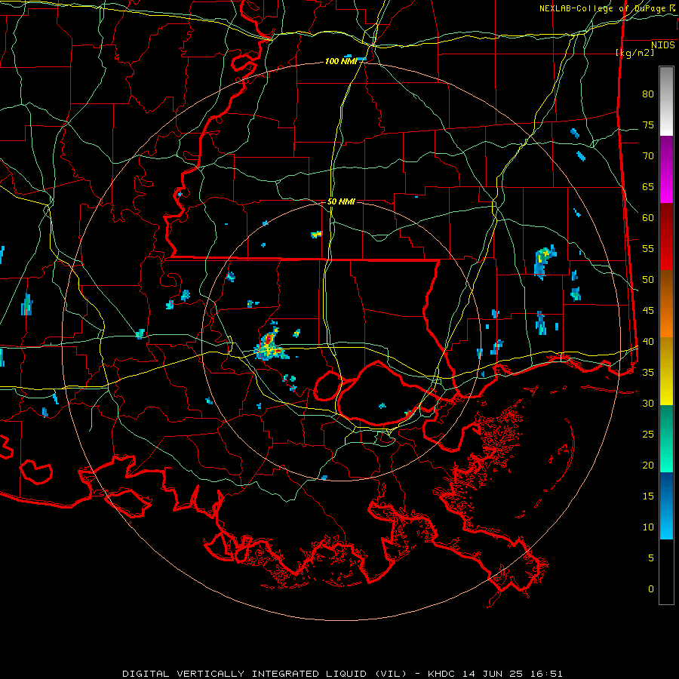Pick the red segment of the color bar
Image resolution: width=679 pixels, height=679 pixels.
click(666, 236)
